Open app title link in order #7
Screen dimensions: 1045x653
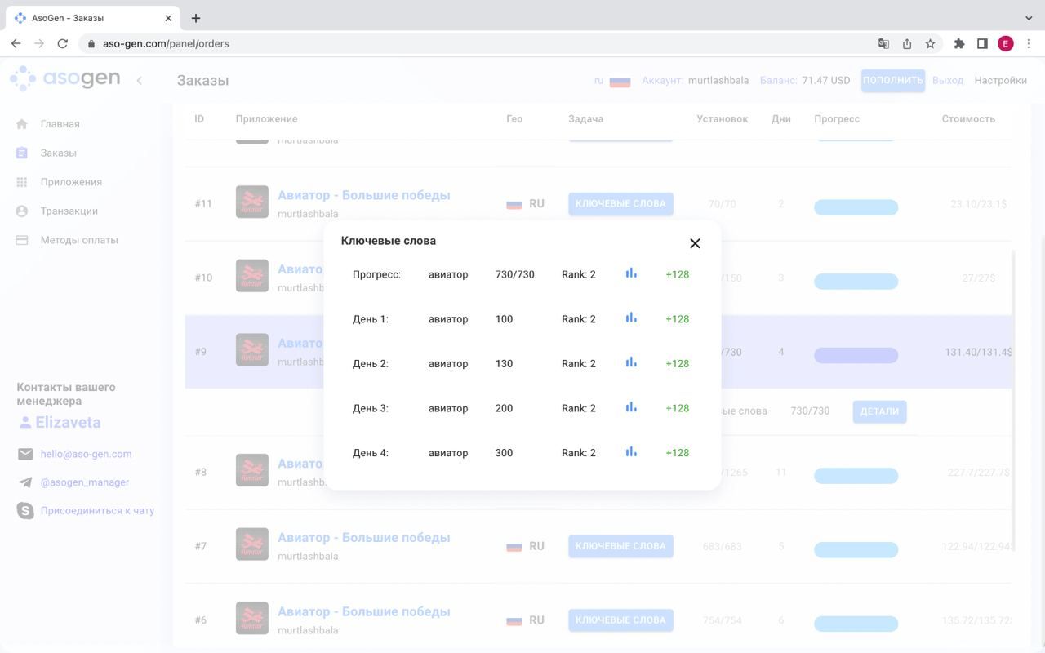coord(364,537)
